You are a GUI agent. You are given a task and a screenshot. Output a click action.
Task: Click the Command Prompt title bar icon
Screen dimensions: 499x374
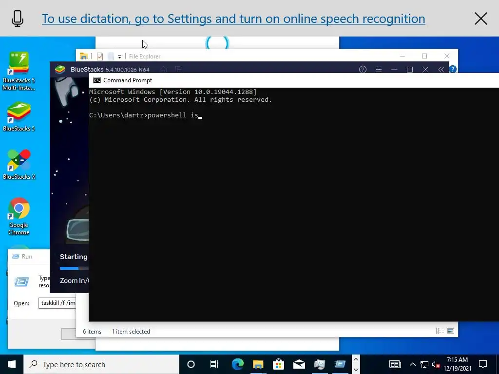[x=97, y=80]
